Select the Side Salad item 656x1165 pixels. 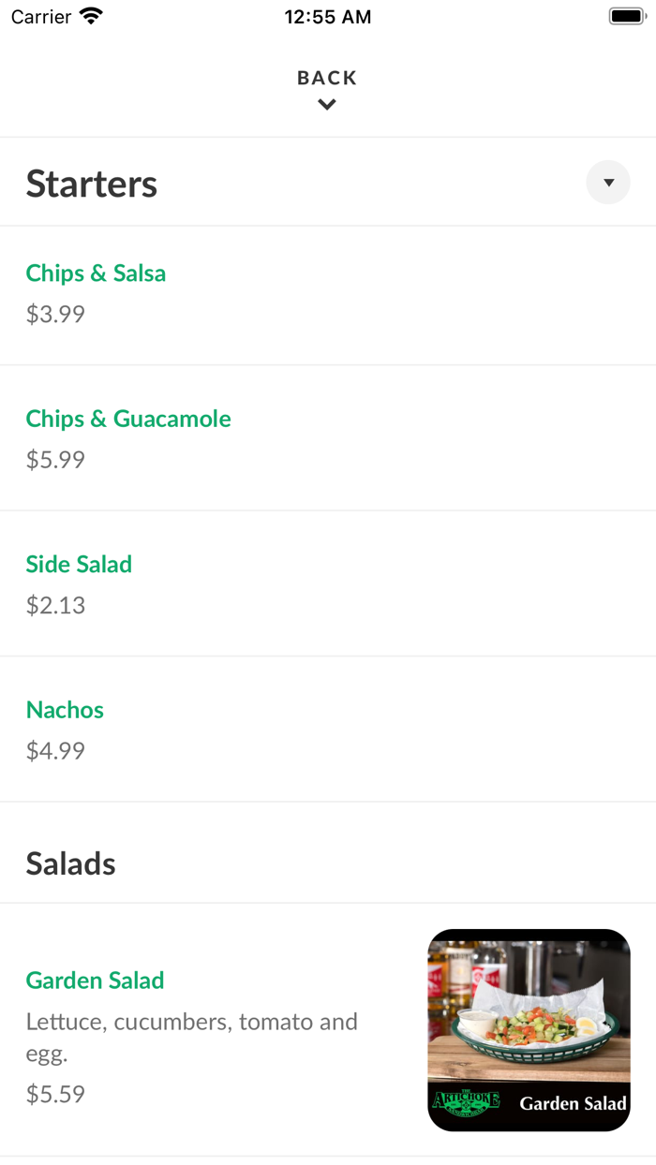click(79, 563)
